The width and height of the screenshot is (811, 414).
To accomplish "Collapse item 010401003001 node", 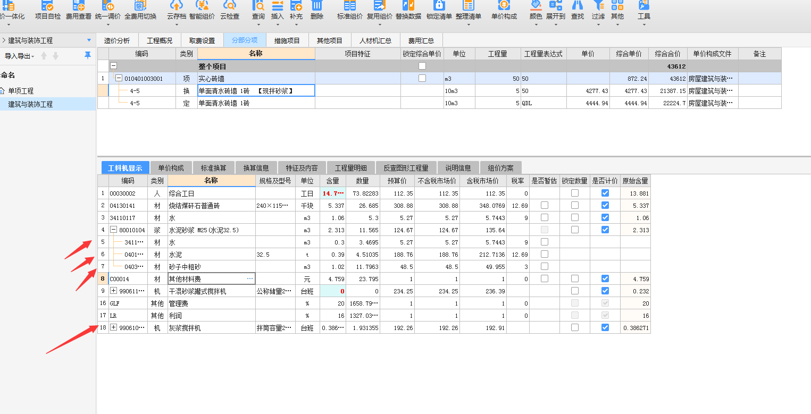I will click(119, 78).
